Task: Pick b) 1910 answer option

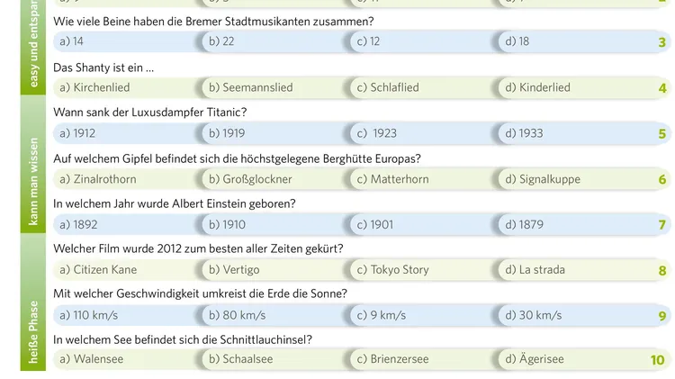Action: [x=274, y=224]
